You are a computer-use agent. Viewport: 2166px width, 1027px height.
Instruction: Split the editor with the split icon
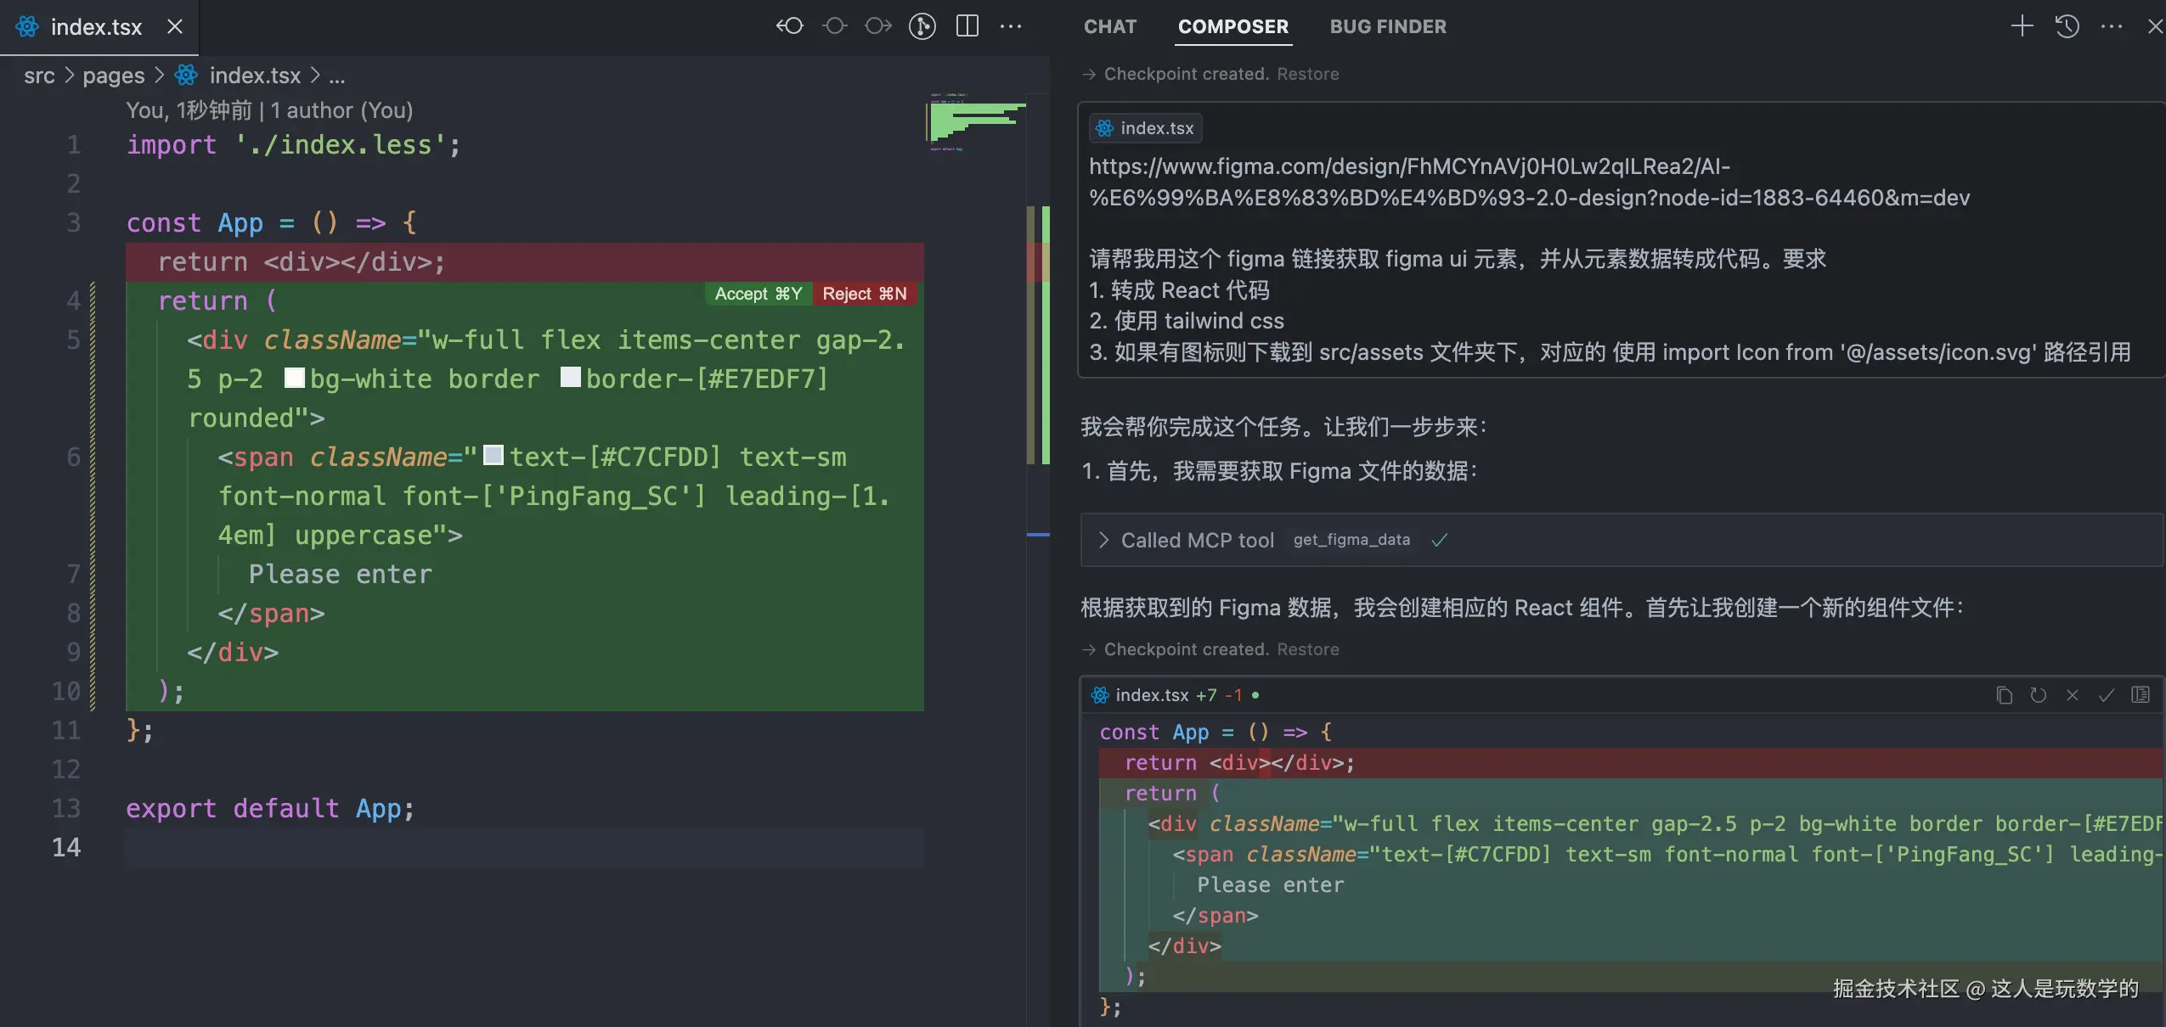[967, 26]
